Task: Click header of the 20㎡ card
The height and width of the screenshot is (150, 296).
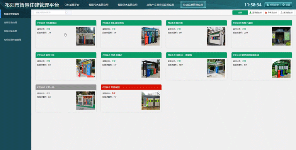Action: pos(262,23)
